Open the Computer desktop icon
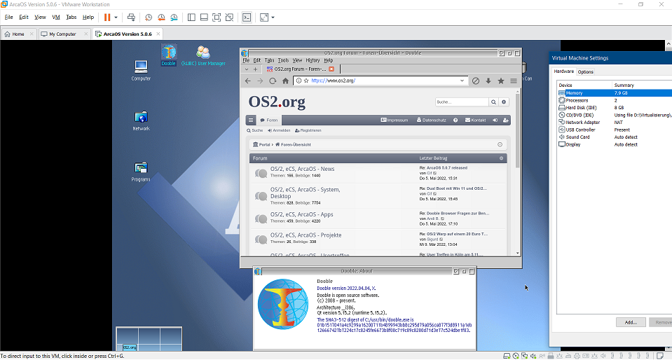672x360 pixels. click(141, 70)
